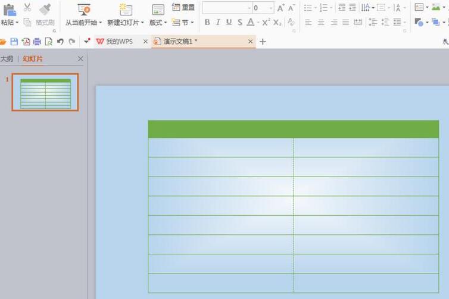The image size is (449, 299).
Task: Click the Cut scissors icon
Action: [27, 8]
